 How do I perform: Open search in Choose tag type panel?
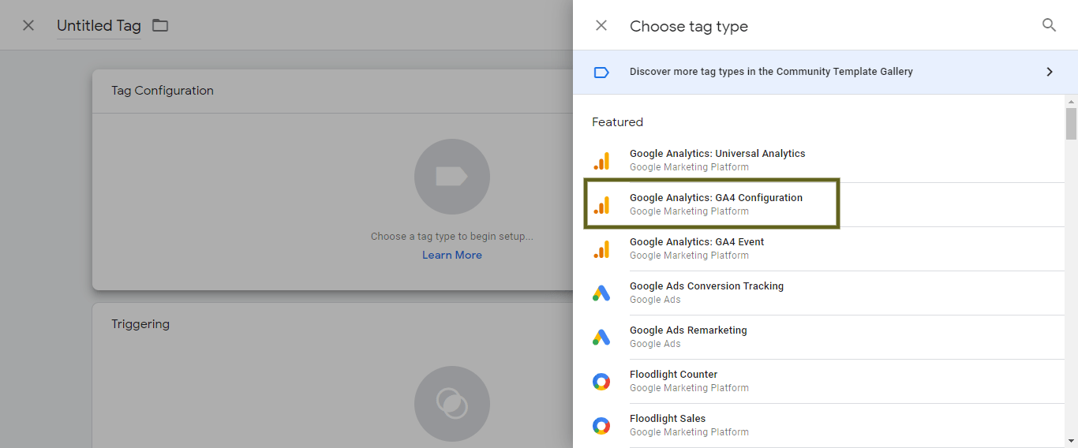click(1049, 25)
